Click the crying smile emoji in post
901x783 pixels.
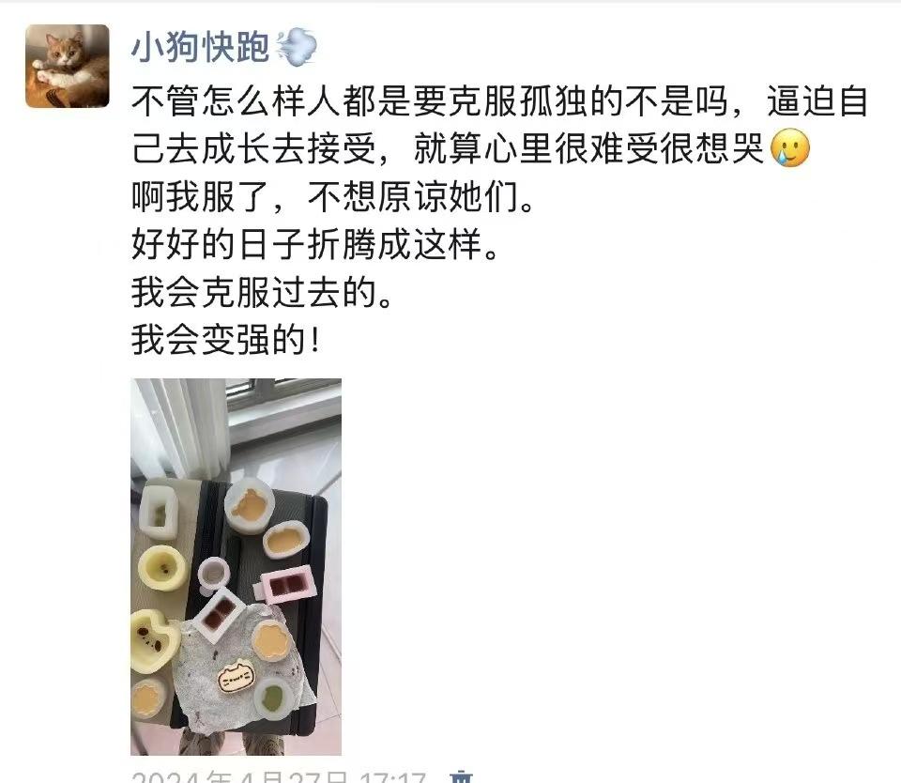[790, 147]
